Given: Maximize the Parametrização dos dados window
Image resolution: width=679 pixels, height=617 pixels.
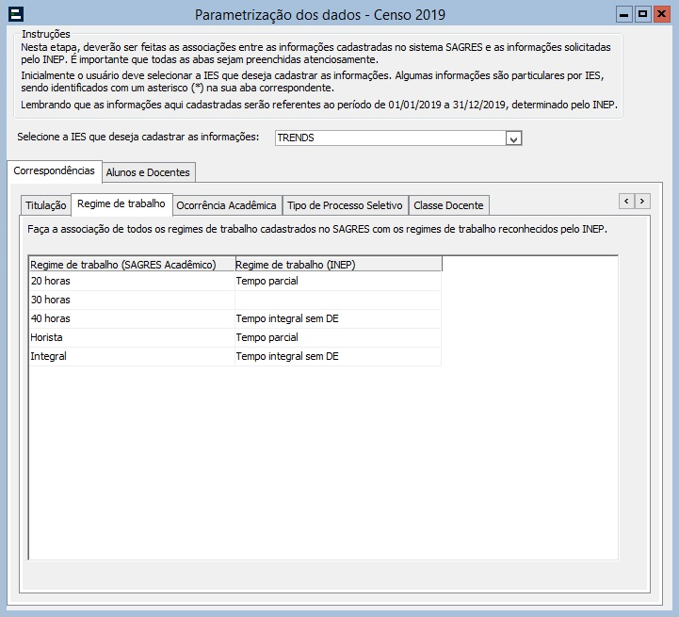Looking at the screenshot, I should coord(643,14).
